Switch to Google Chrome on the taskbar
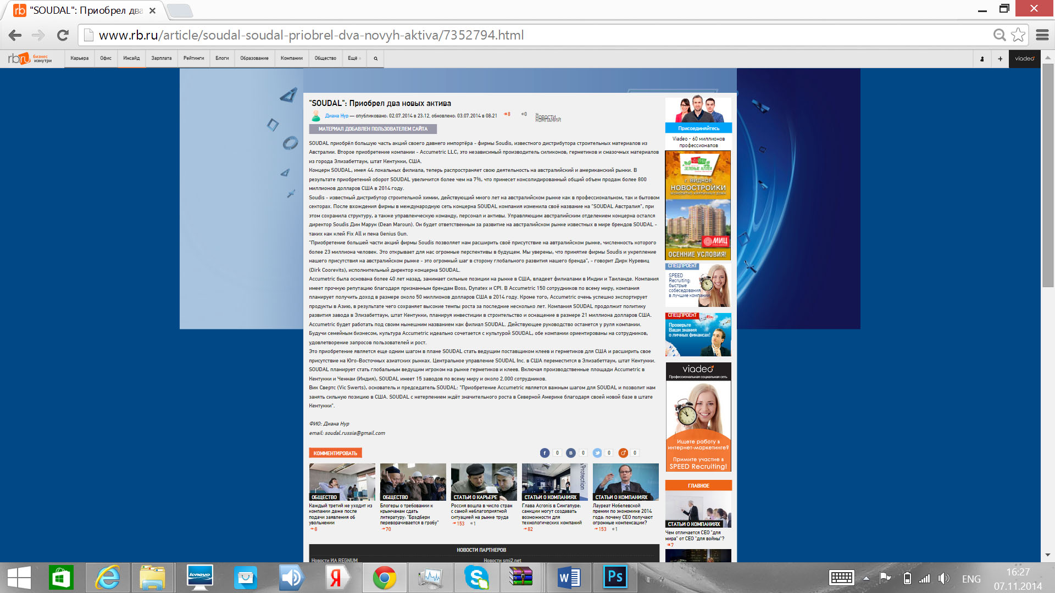The width and height of the screenshot is (1055, 593). (384, 578)
